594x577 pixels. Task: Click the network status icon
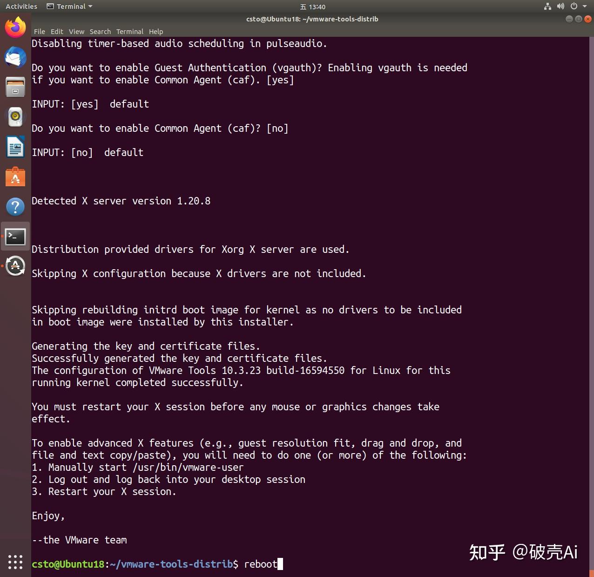[547, 7]
